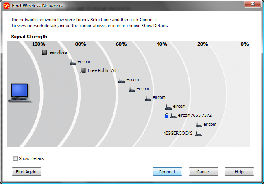264x184 pixels.
Task: Select the eircom7655 7372 access point icon
Action: [x=173, y=116]
